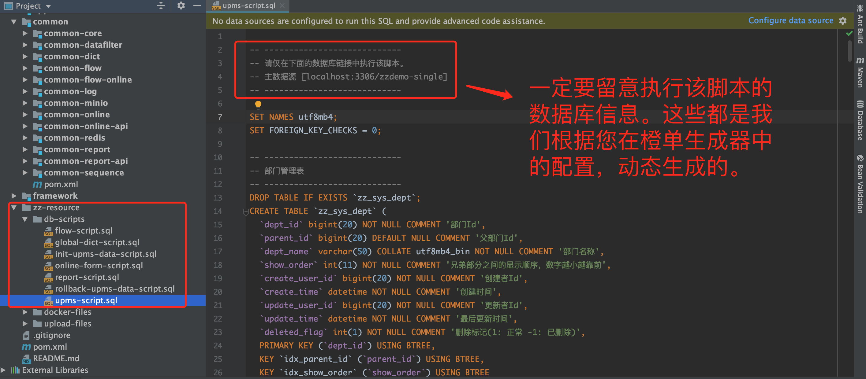Collapse the zz-resource folder

pos(14,208)
